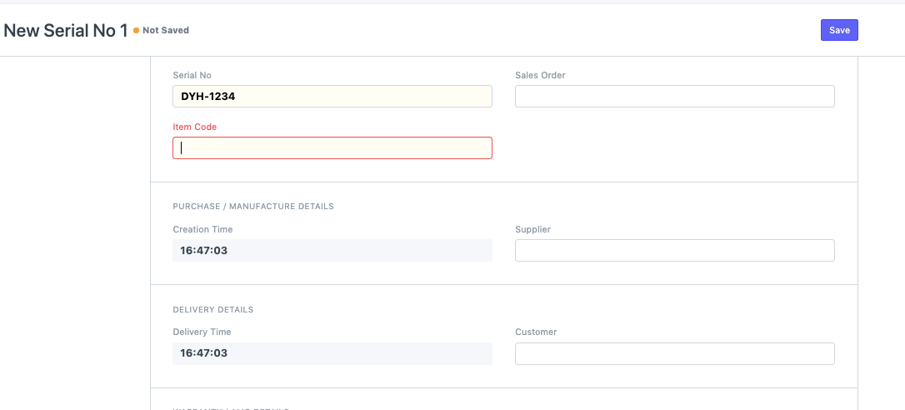Viewport: 905px width, 410px height.
Task: Select the Purchase / Manufacture Details section heading
Action: click(x=252, y=207)
